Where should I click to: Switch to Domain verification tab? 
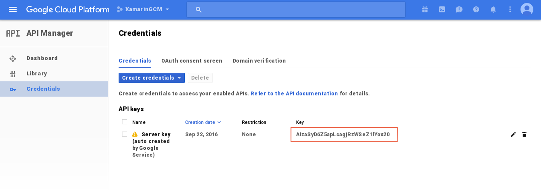coord(259,61)
